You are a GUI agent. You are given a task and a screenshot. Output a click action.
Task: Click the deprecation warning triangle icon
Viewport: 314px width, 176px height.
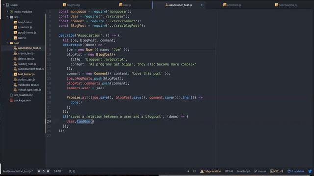[202, 171]
